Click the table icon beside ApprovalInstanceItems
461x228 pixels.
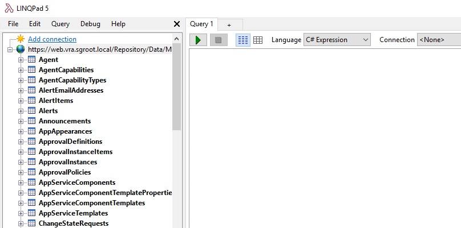click(x=31, y=152)
